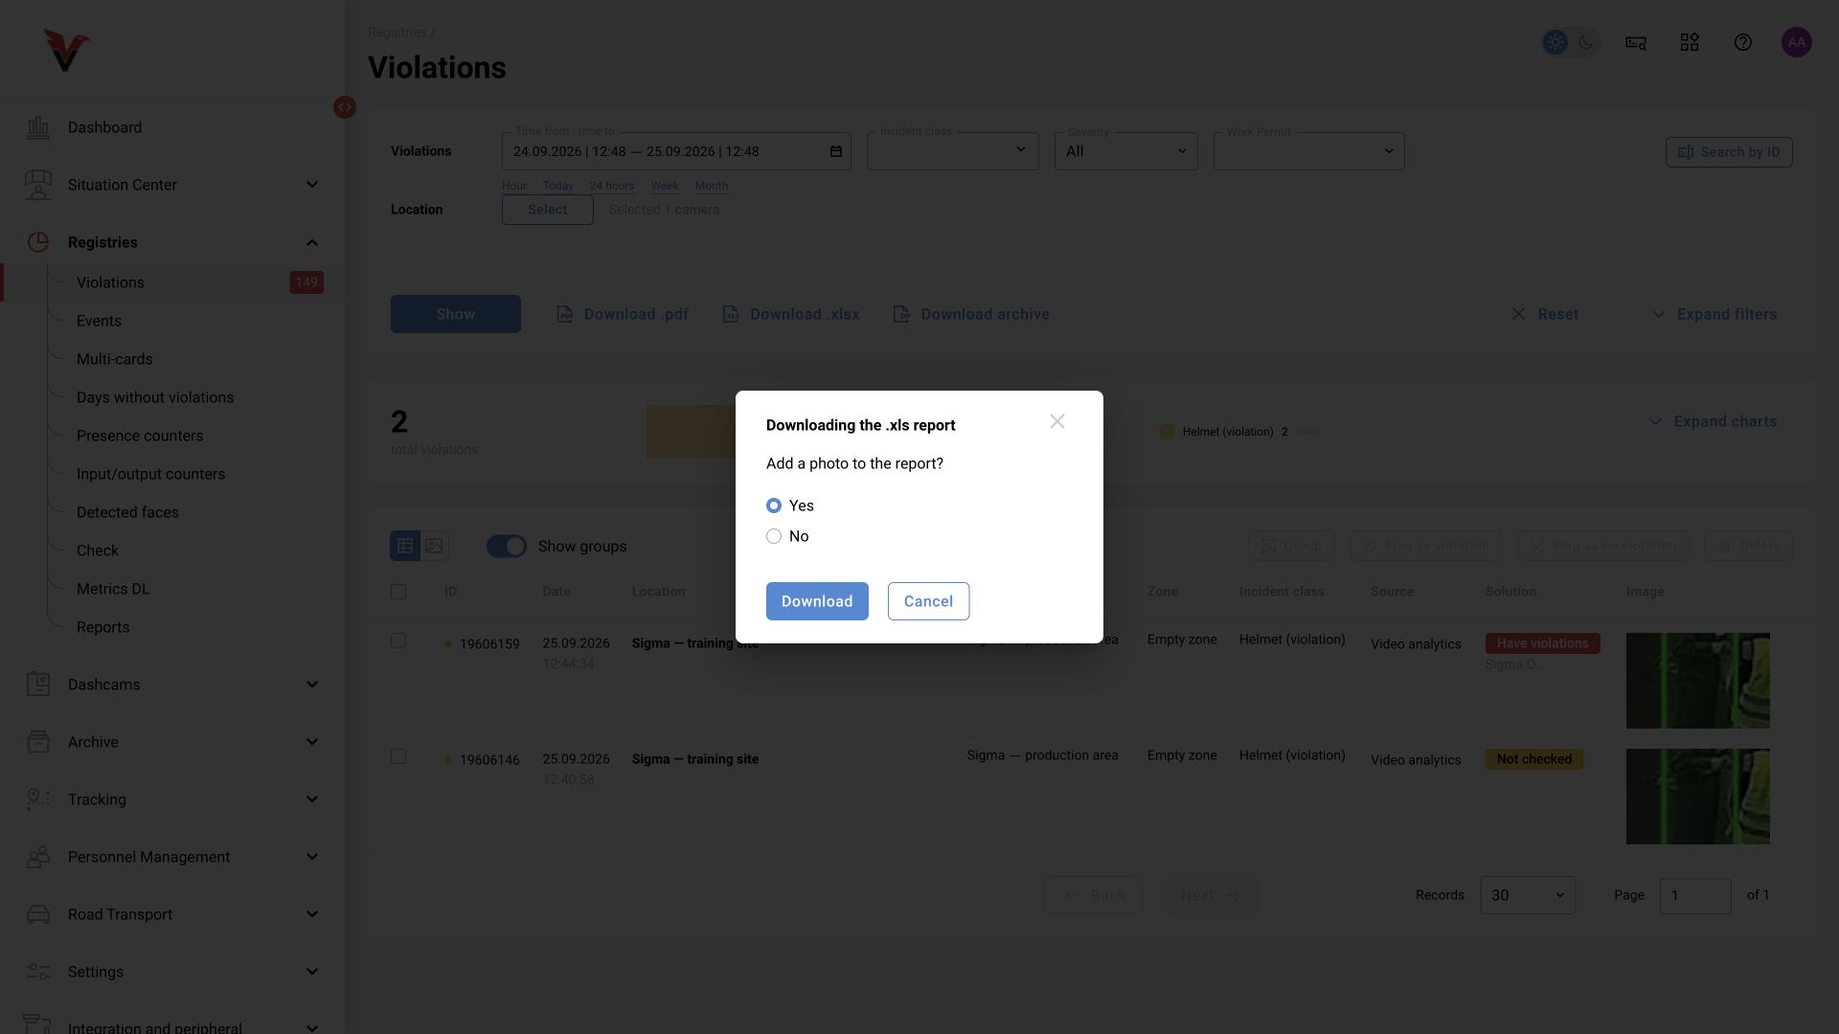
Task: Open the Work Permit dropdown
Action: click(1309, 151)
